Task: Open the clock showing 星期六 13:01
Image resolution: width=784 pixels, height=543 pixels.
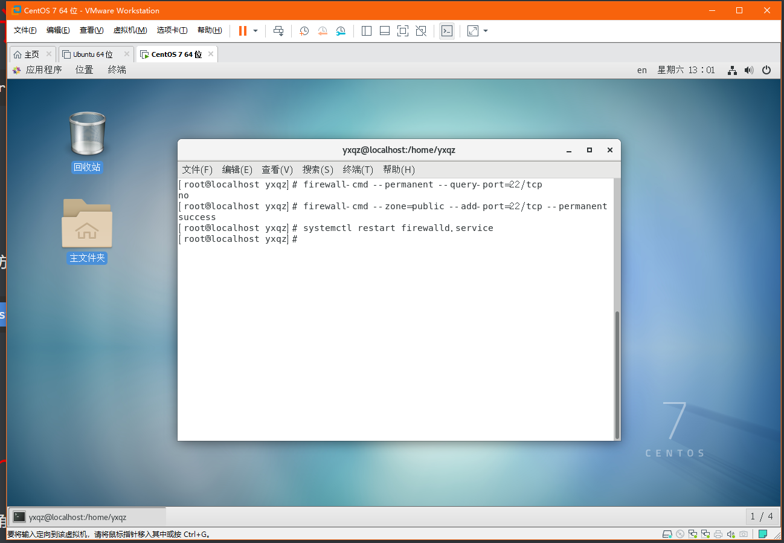Action: point(686,70)
